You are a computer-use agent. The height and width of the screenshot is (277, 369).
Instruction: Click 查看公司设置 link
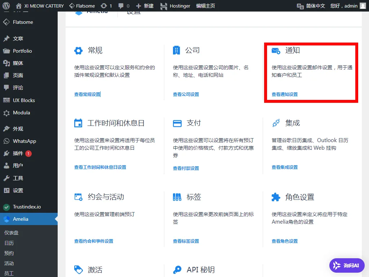pyautogui.click(x=186, y=94)
